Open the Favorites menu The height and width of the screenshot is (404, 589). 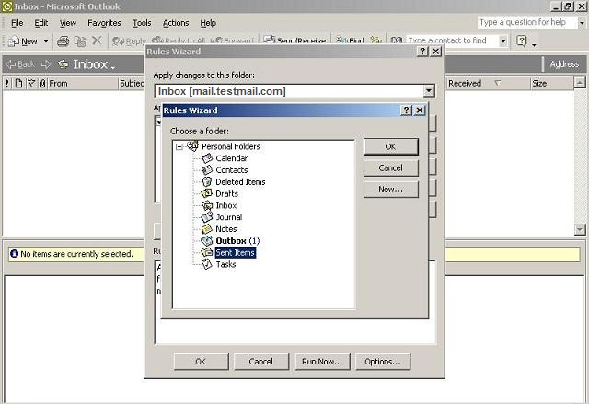[x=104, y=23]
